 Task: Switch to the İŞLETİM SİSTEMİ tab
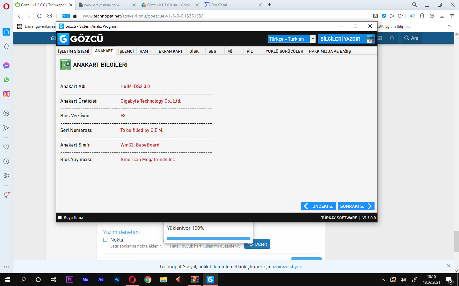point(74,51)
